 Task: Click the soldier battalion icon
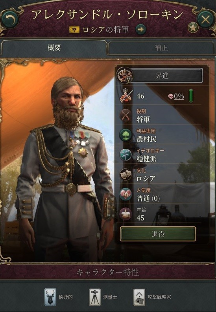click(126, 96)
